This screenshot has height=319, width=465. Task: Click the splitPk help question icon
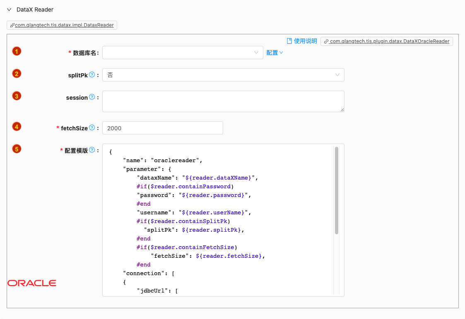point(92,75)
